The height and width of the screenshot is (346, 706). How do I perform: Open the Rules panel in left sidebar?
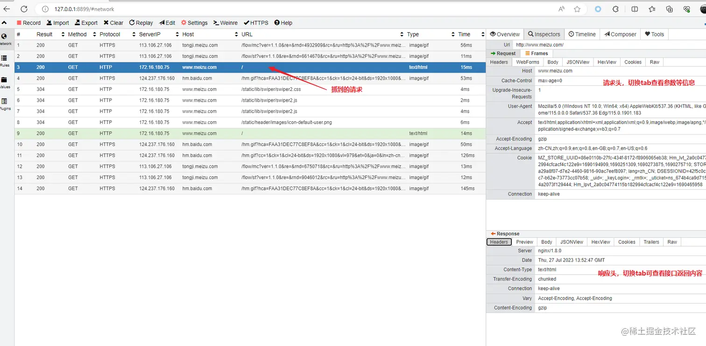click(5, 61)
